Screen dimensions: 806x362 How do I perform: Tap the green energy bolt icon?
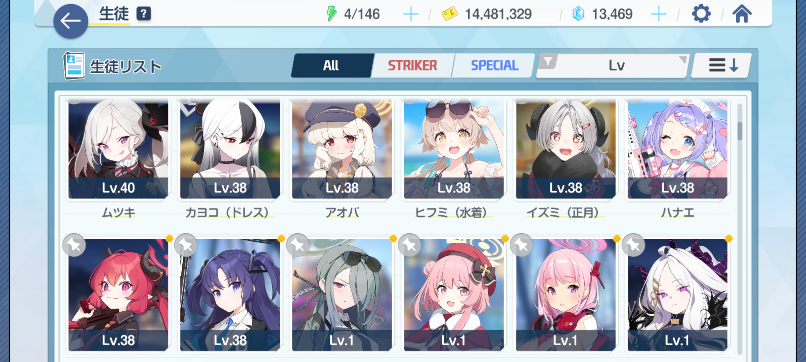point(331,14)
